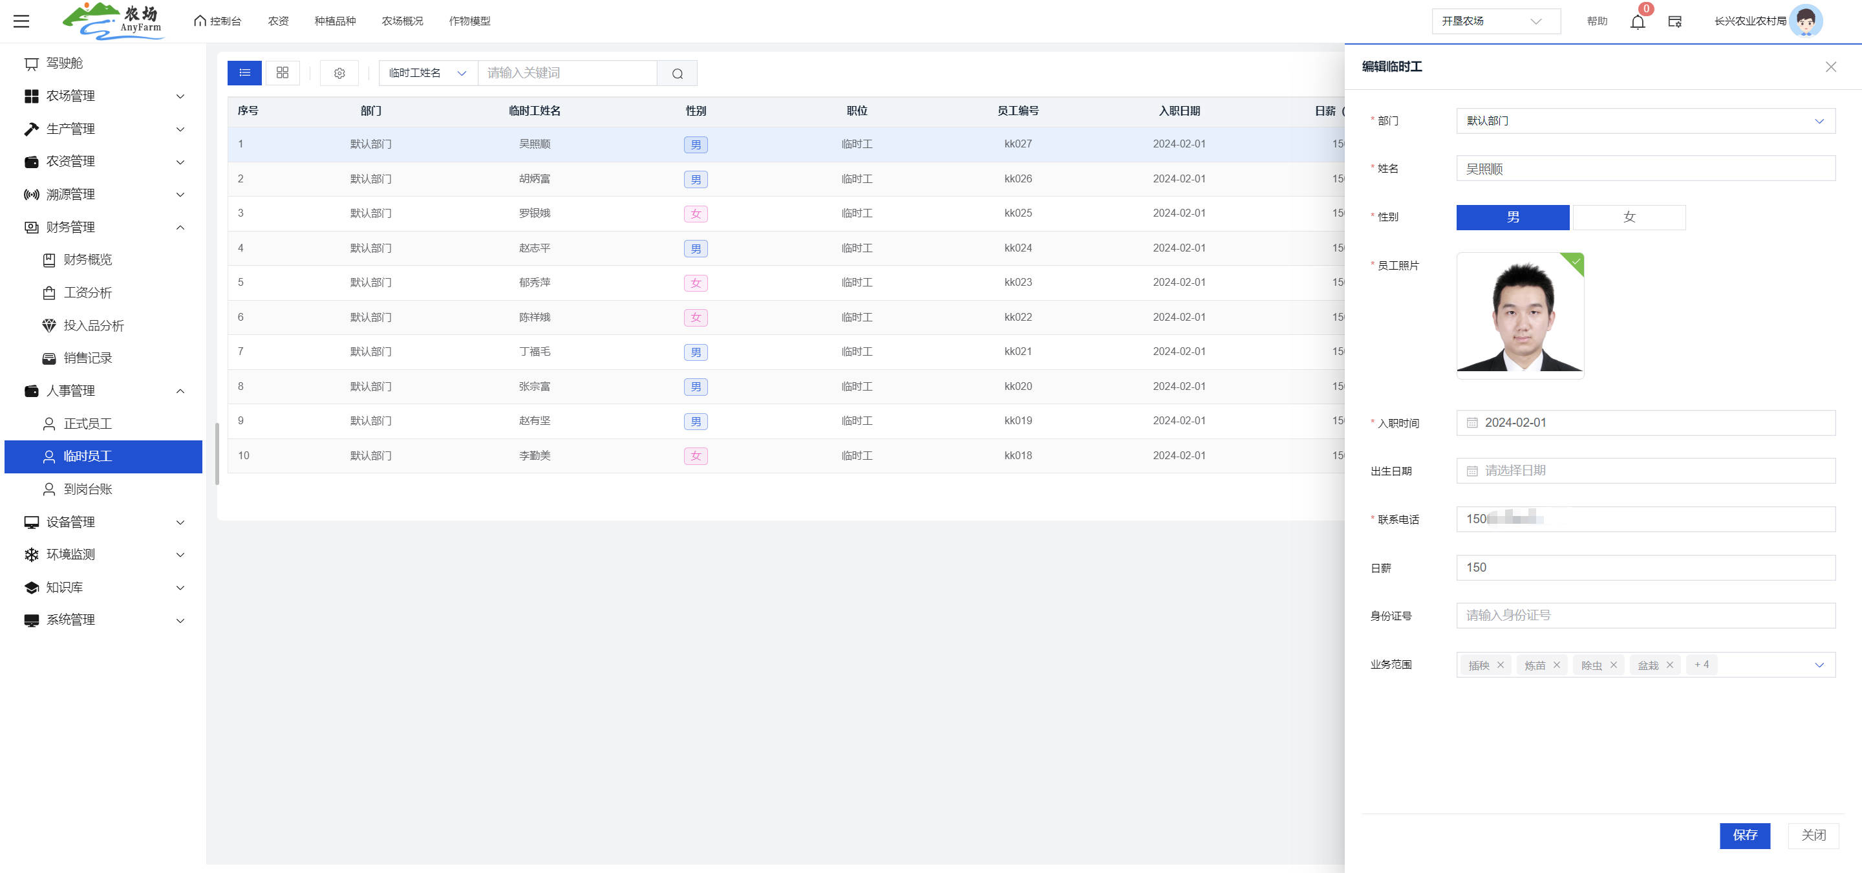Open the 部门 dropdown in the edit form
The width and height of the screenshot is (1862, 873).
[x=1645, y=121]
